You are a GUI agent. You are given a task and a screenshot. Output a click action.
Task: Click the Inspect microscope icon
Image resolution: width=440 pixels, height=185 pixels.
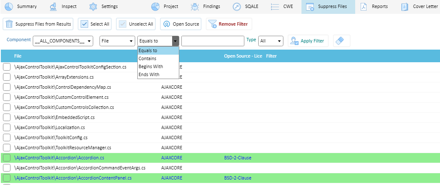[x=54, y=6]
